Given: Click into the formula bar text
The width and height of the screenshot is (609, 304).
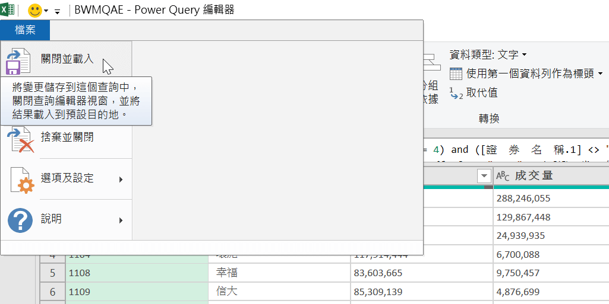Looking at the screenshot, I should pyautogui.click(x=516, y=150).
